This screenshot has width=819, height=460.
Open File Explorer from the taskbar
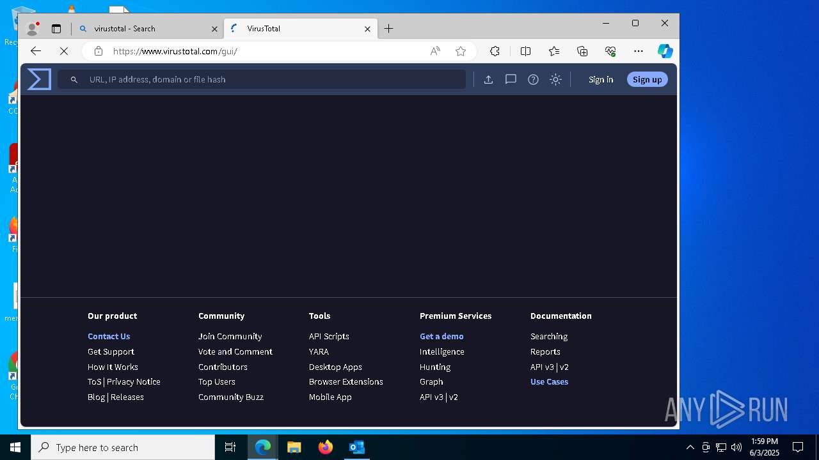pos(294,447)
